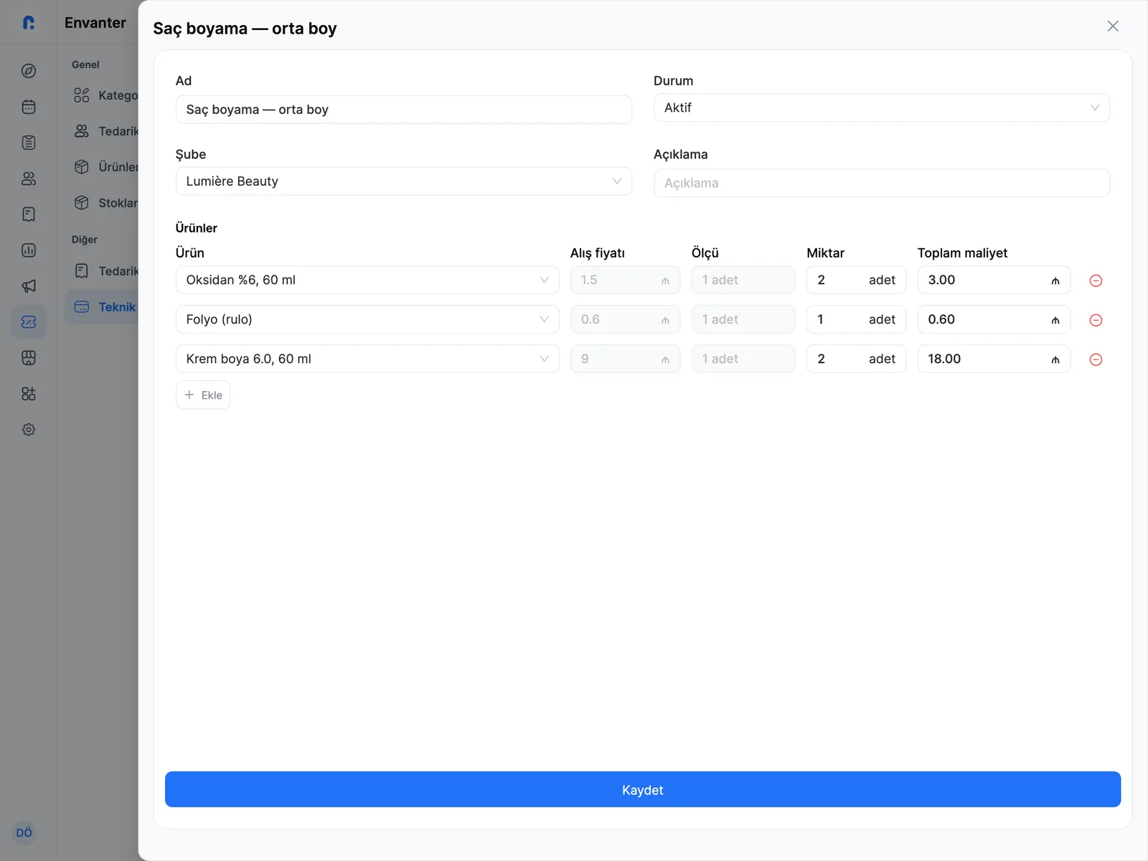Open product dropdown Folyo (rulo)
The height and width of the screenshot is (861, 1148).
(367, 319)
